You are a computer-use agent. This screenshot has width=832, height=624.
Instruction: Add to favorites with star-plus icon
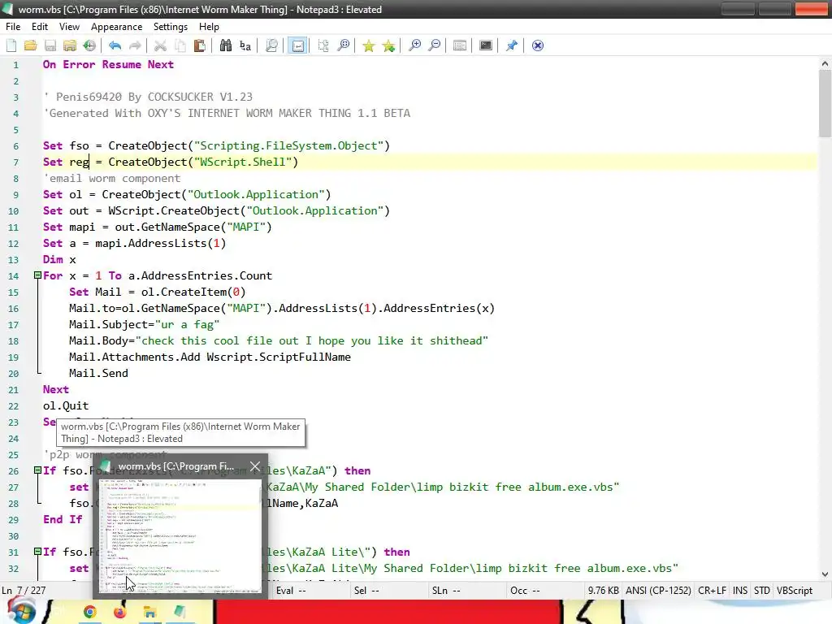coord(389,45)
